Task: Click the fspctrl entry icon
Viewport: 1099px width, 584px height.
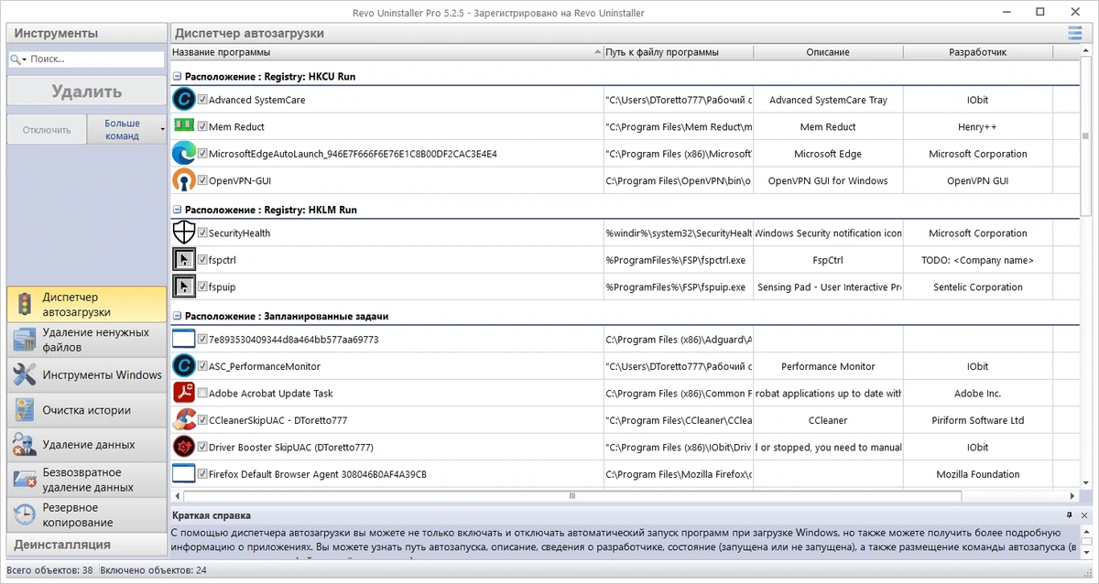Action: pyautogui.click(x=184, y=260)
